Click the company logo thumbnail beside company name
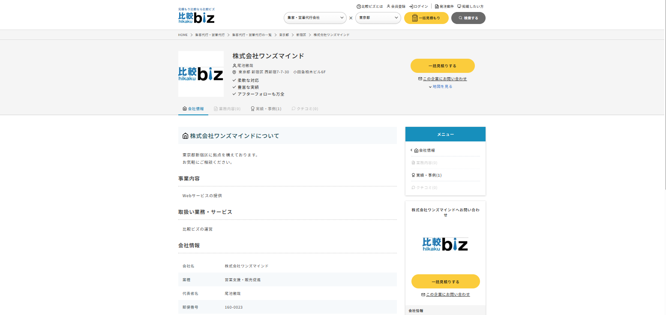The height and width of the screenshot is (315, 666). [x=201, y=74]
